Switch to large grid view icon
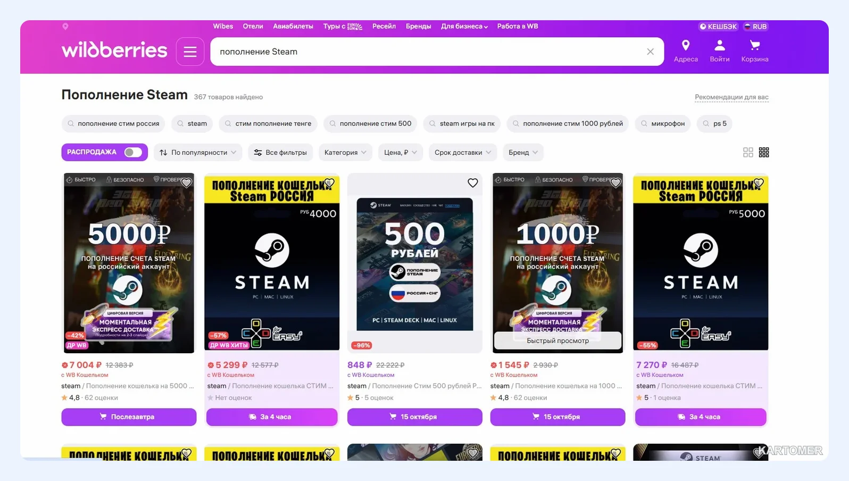The width and height of the screenshot is (849, 481). 748,152
